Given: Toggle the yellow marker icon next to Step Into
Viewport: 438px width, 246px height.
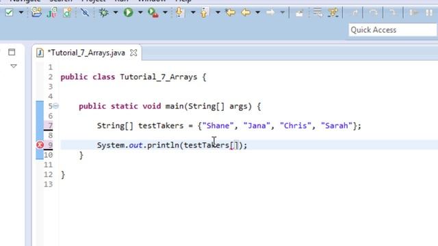Looking at the screenshot, I should (x=333, y=12).
